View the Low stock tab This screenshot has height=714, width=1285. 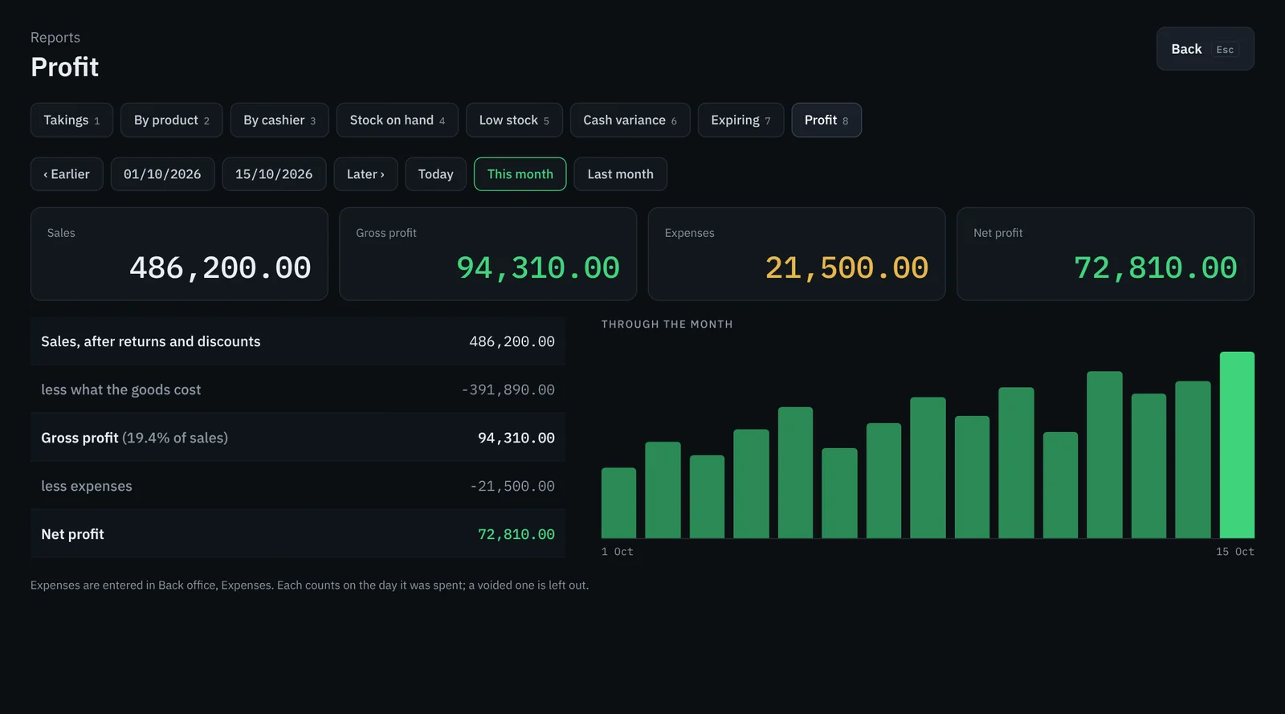click(514, 120)
